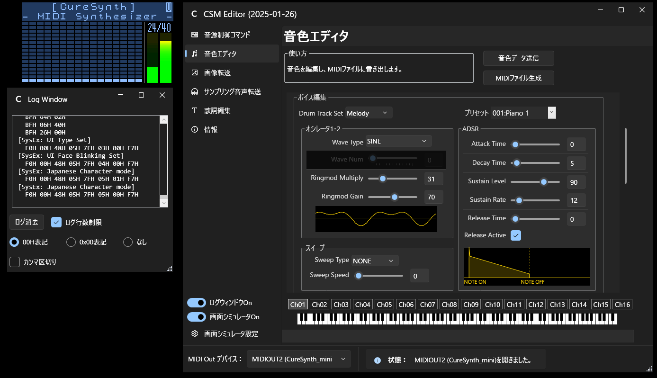The image size is (657, 378).
Task: Click the 音色データ送信 button
Action: (519, 58)
